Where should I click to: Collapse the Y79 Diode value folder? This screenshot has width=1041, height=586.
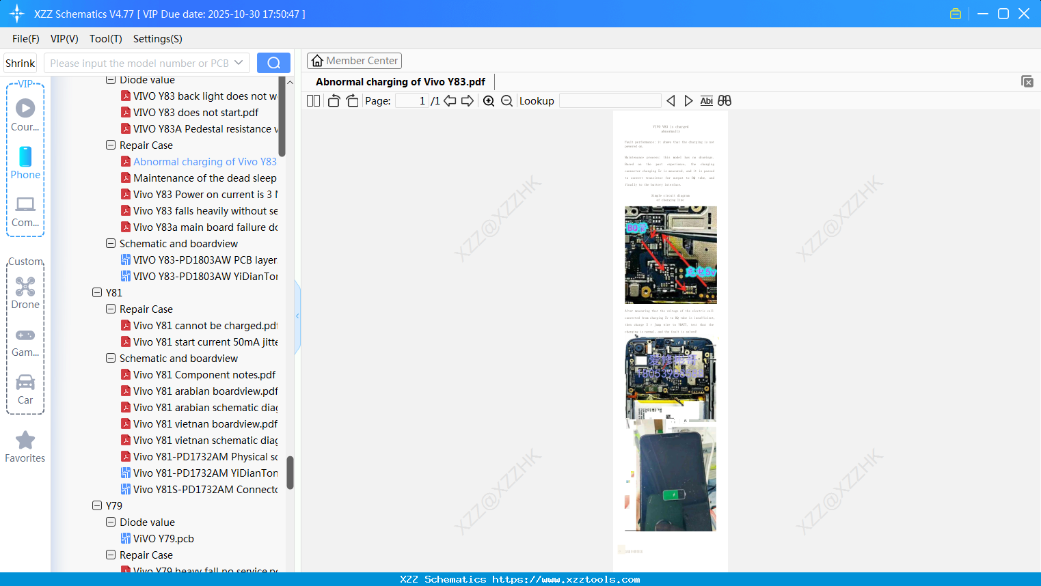(x=111, y=522)
